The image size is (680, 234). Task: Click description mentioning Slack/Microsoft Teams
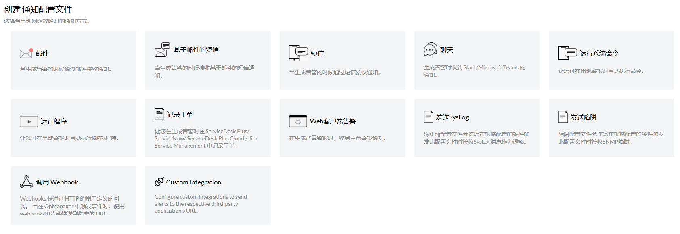click(x=475, y=71)
